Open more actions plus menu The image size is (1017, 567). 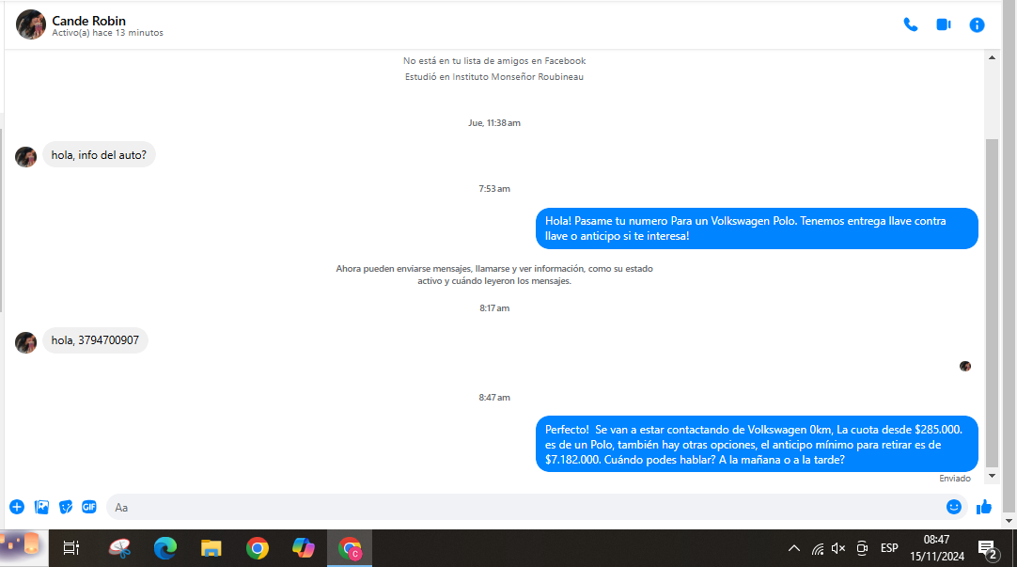pos(17,508)
